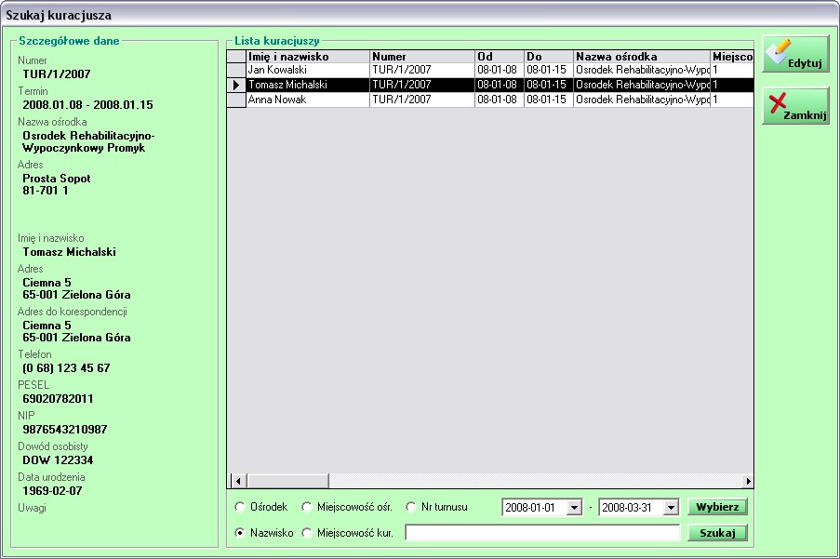Image resolution: width=840 pixels, height=559 pixels.
Task: Select the Jan Kowalski row
Action: tap(307, 70)
